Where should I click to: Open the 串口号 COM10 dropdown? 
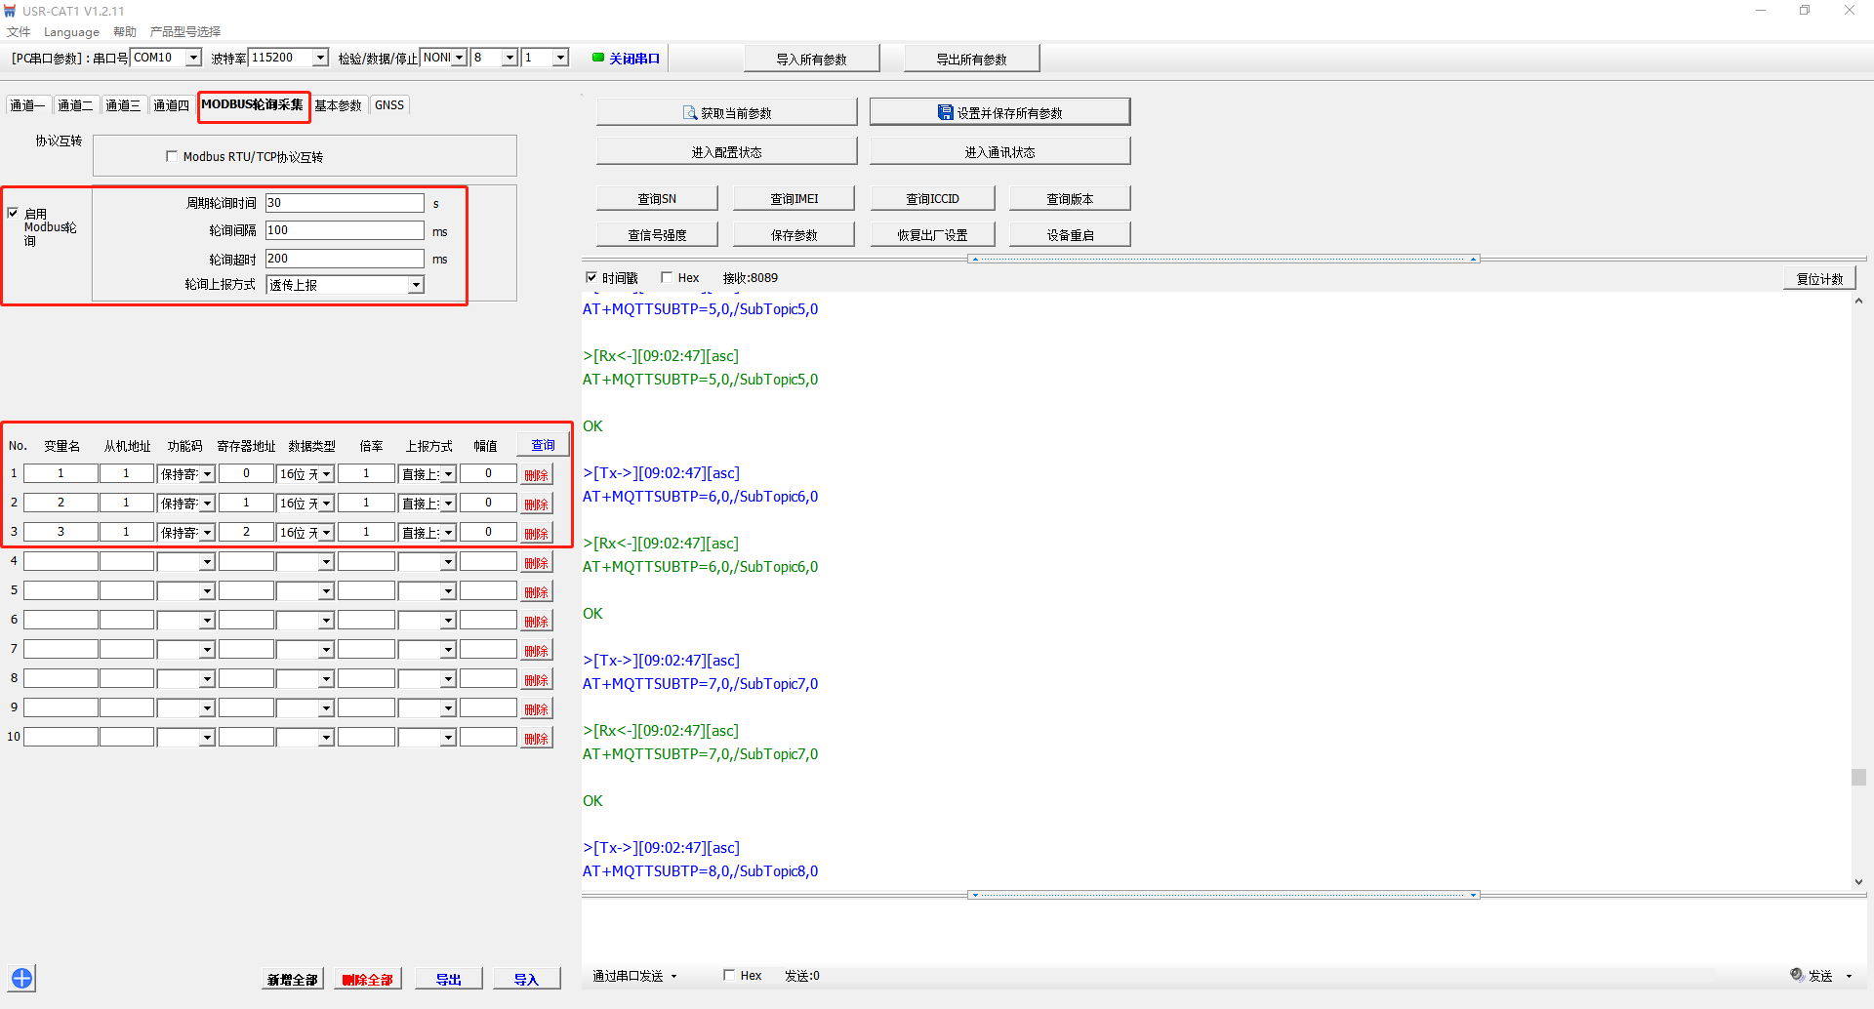coord(193,58)
